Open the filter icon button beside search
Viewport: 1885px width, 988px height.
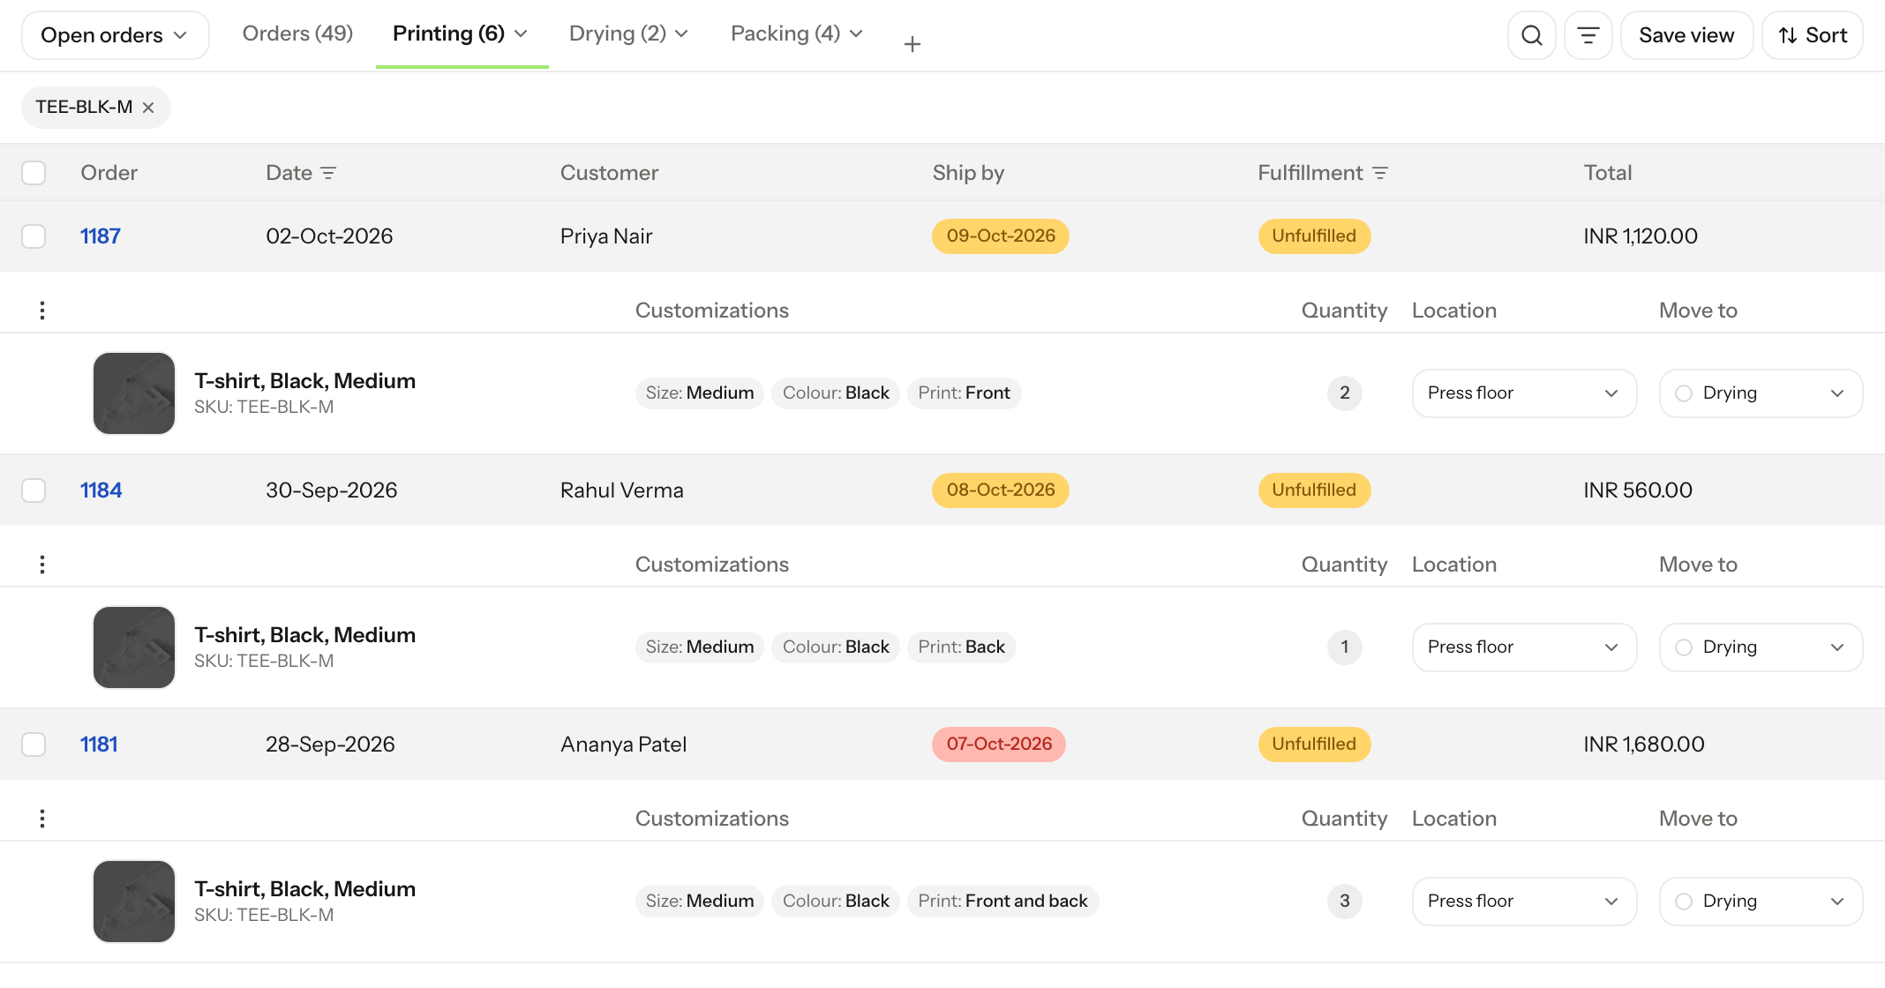(1588, 35)
